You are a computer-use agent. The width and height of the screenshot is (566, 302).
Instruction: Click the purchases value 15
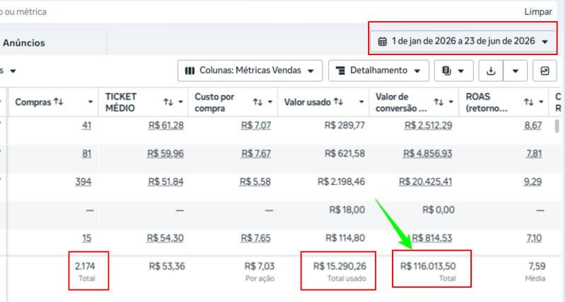tap(86, 238)
